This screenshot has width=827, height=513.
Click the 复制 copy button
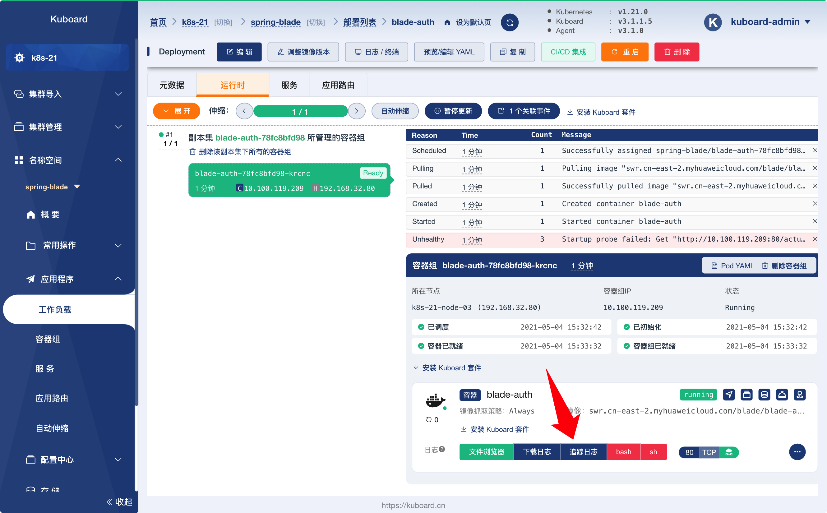pyautogui.click(x=513, y=52)
